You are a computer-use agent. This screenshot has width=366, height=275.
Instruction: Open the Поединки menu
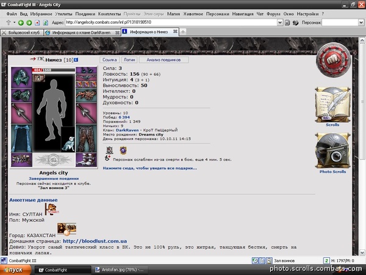[x=85, y=14]
